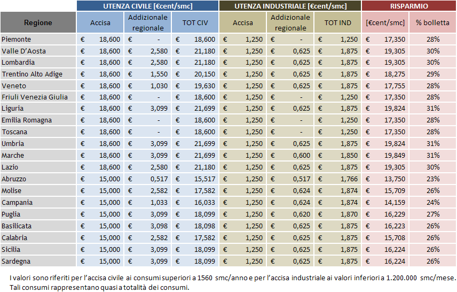Select Campania civil addizionale value 1,033
This screenshot has height=292, width=457.
(x=159, y=202)
